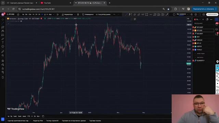Select the crosshair cursor tool in left toolbar
The height and width of the screenshot is (123, 219).
click(x=3, y=20)
